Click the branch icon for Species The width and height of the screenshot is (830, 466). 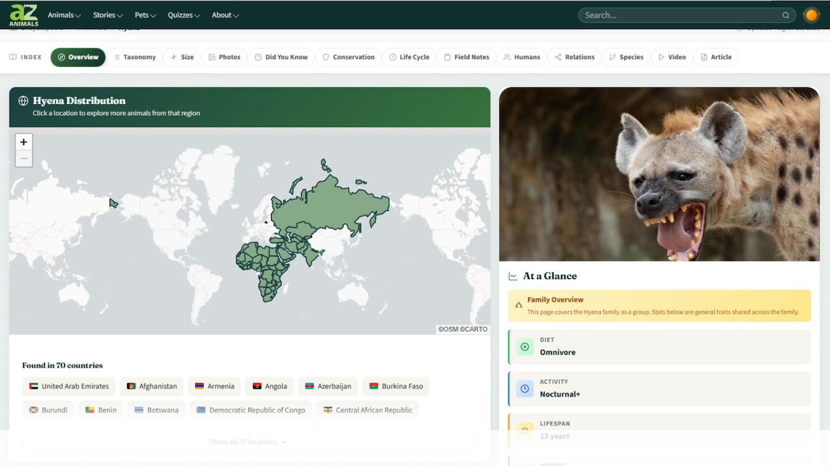click(x=613, y=57)
